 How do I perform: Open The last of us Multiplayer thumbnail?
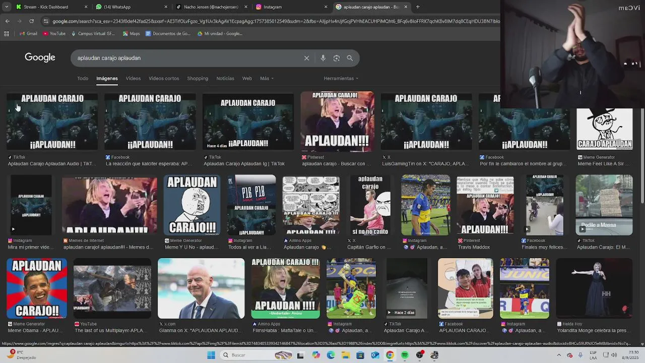point(112,288)
